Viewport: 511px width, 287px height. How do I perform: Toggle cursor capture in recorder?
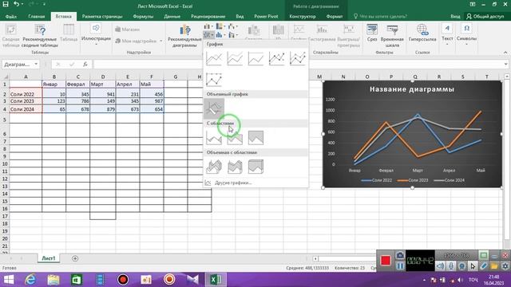coord(473,266)
